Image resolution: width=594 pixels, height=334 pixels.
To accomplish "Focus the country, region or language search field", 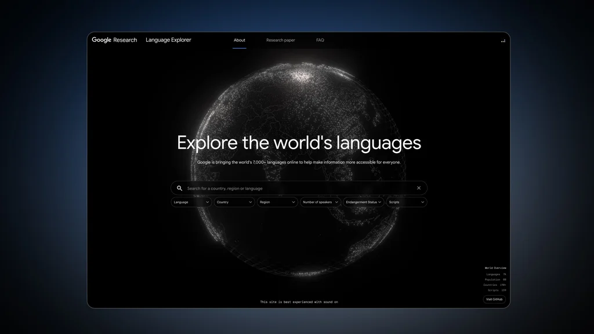I will [x=299, y=188].
